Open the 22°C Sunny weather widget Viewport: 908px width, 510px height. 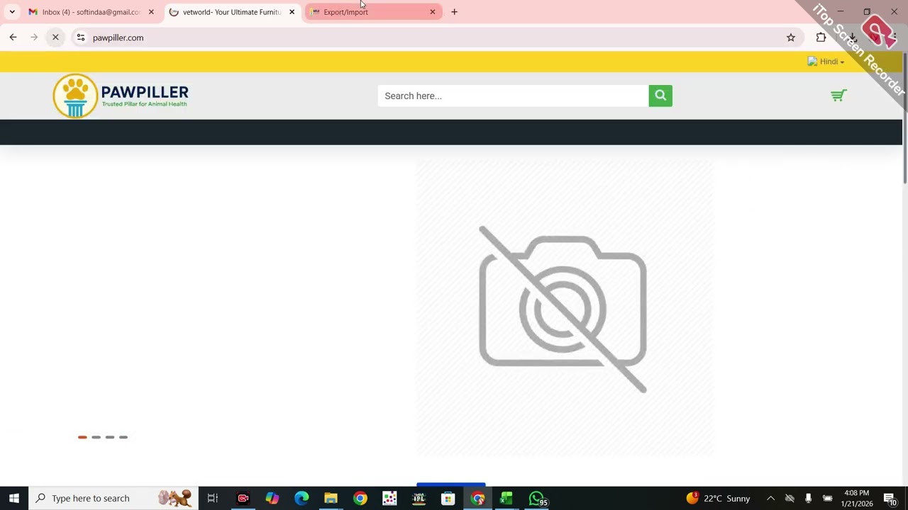pos(718,498)
